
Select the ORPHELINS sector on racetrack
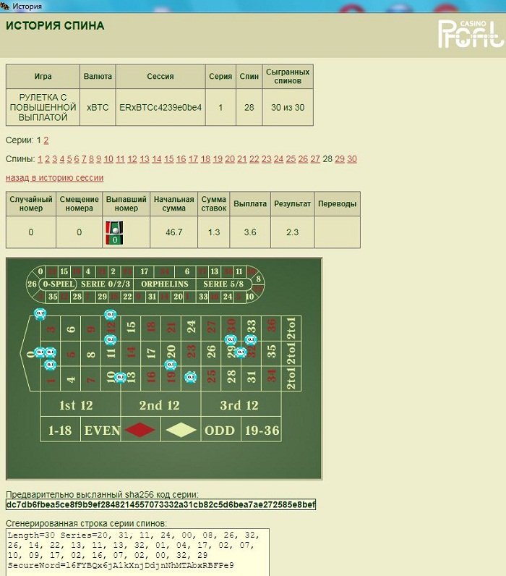click(164, 284)
